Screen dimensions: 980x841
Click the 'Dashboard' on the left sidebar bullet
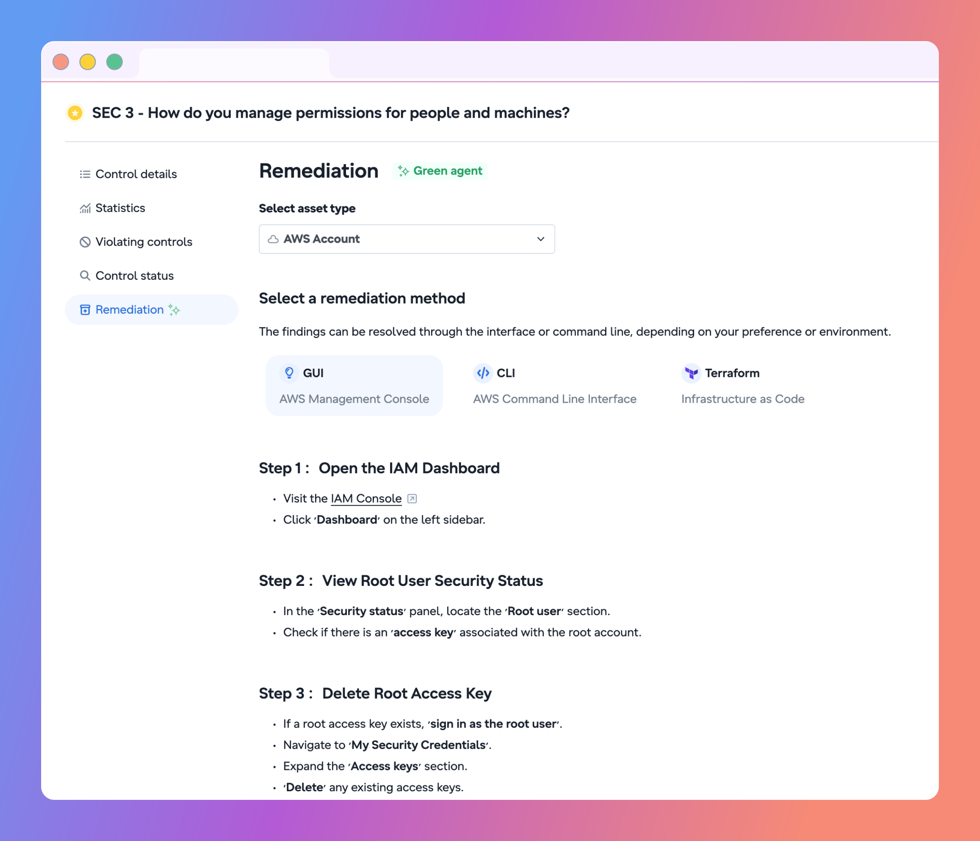pyautogui.click(x=384, y=520)
